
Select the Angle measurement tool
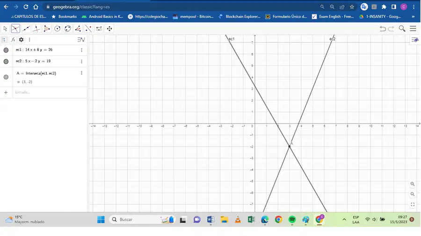click(78, 28)
